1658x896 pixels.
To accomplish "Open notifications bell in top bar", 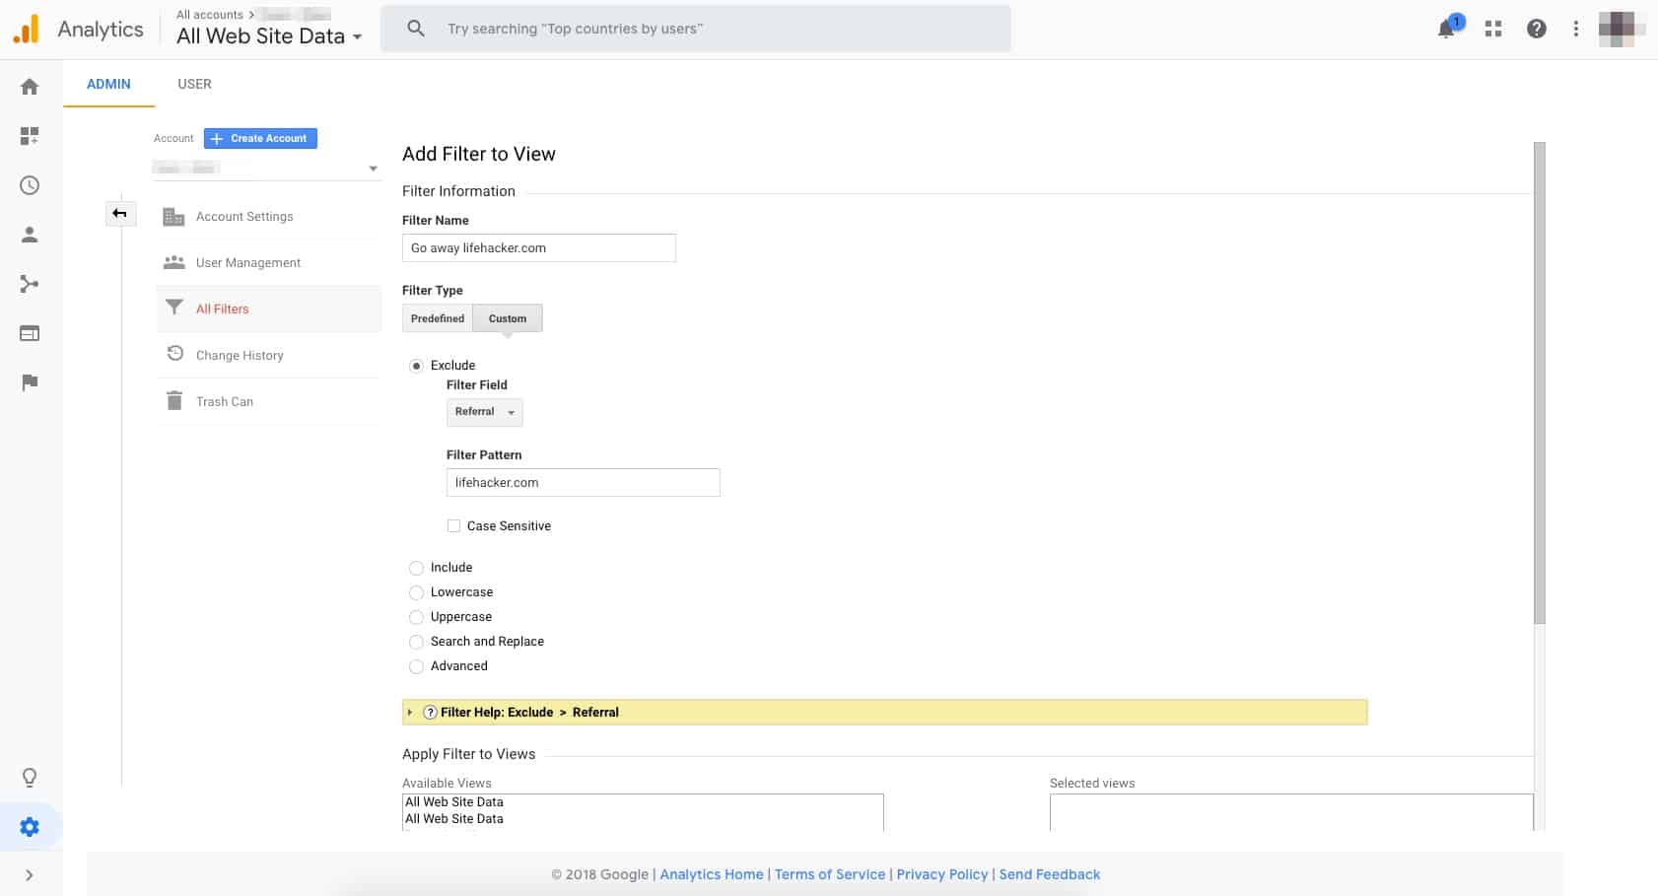I will 1446,29.
